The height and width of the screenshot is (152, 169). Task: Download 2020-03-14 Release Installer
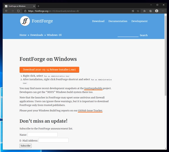tap(49, 70)
